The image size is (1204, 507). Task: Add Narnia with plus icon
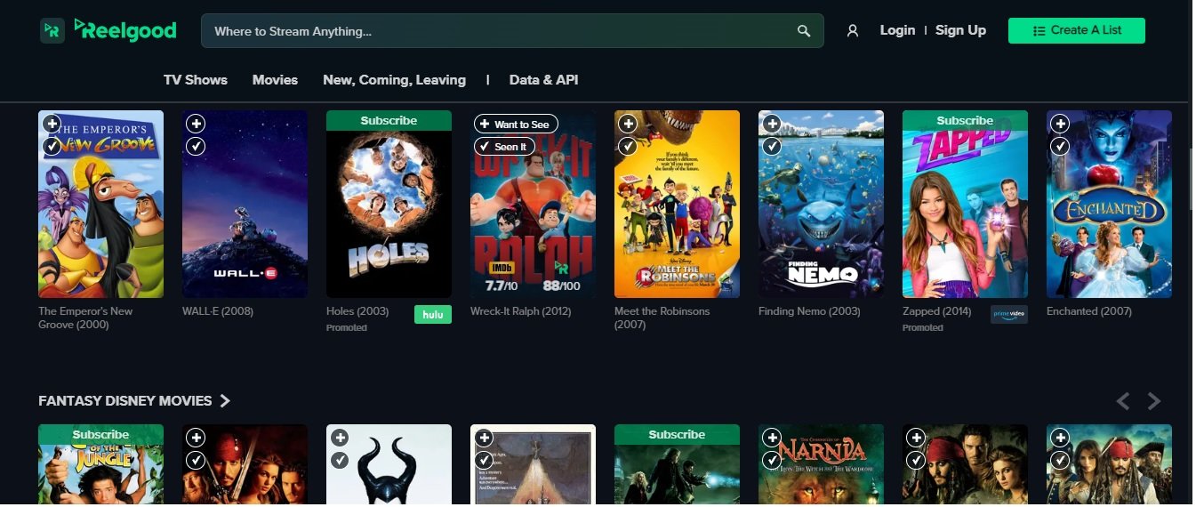[773, 438]
